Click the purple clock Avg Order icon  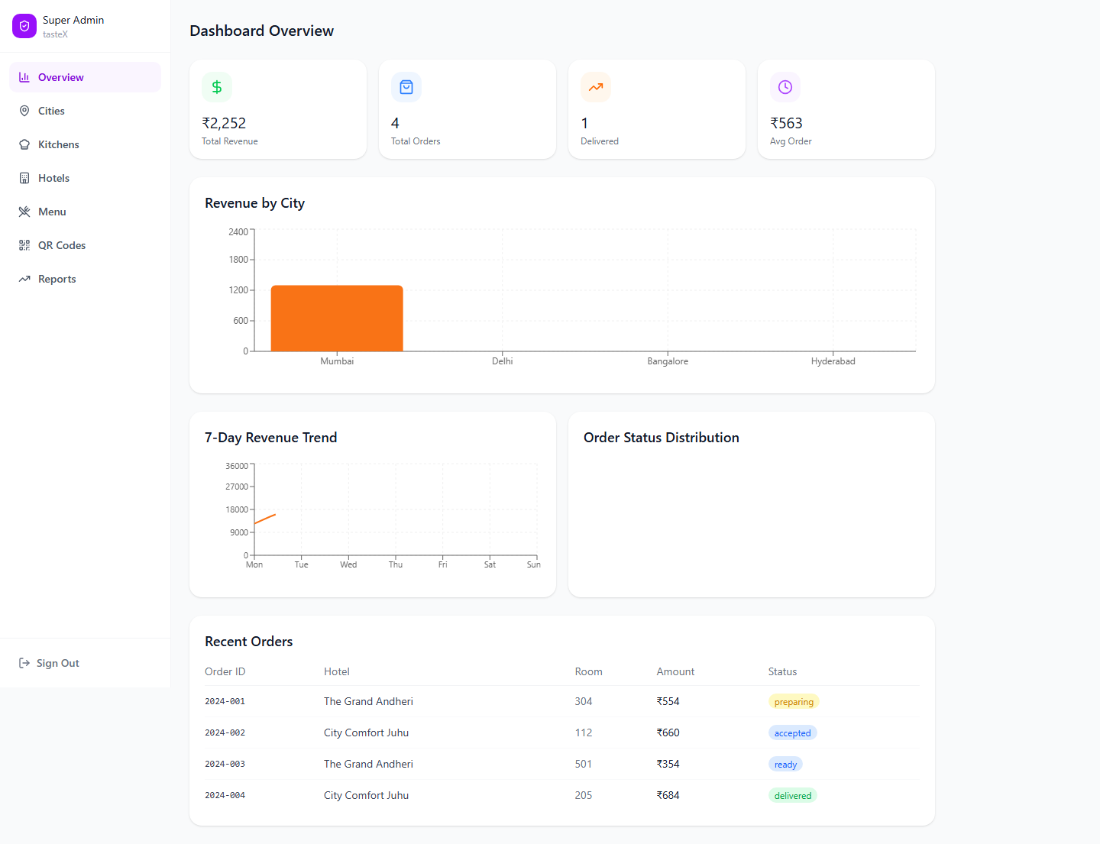pos(785,87)
